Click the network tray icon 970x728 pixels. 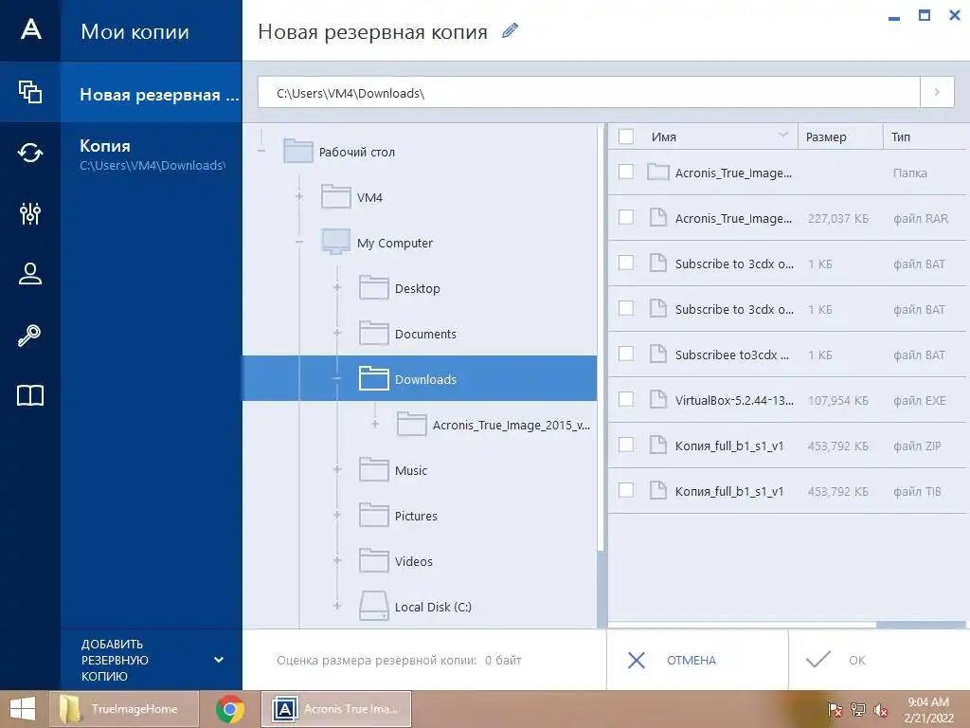[858, 710]
